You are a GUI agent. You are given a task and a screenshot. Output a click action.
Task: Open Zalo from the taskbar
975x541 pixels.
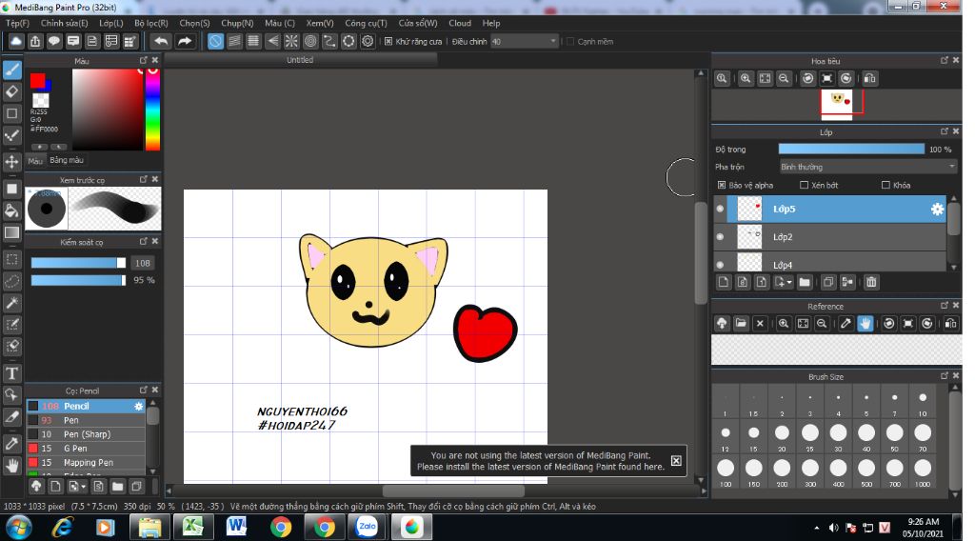367,528
